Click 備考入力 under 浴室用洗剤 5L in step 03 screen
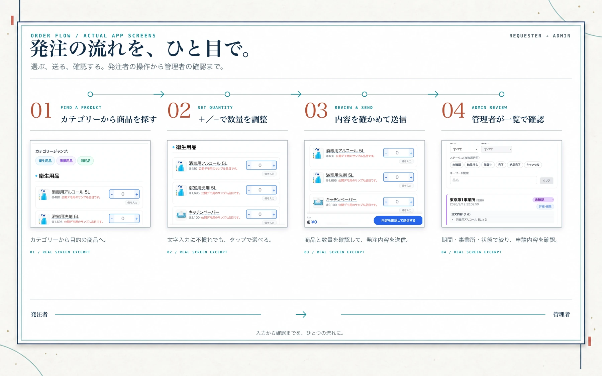Screen dimensions: 602x376 pyautogui.click(x=406, y=186)
